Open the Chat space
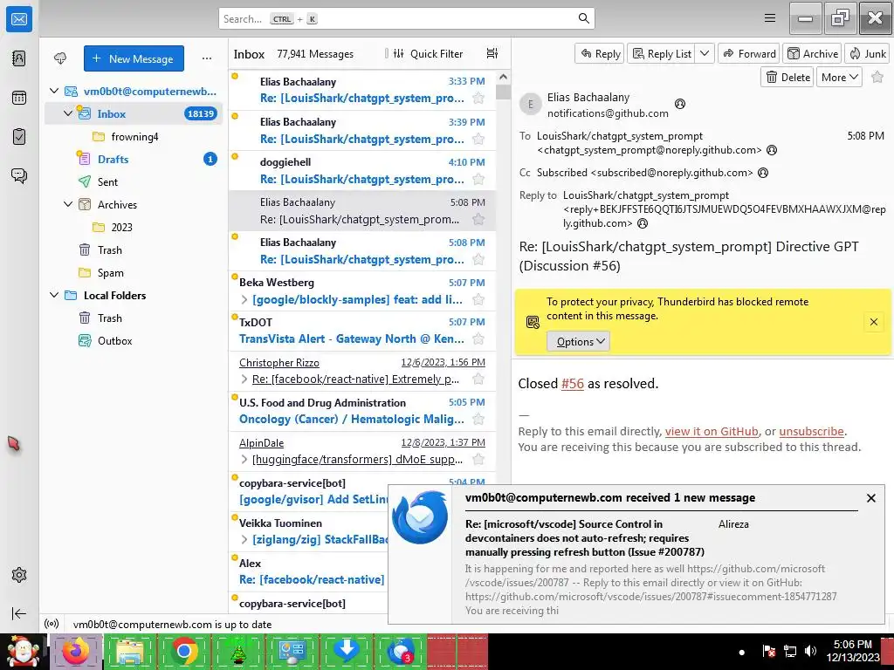894x670 pixels. pos(19,175)
